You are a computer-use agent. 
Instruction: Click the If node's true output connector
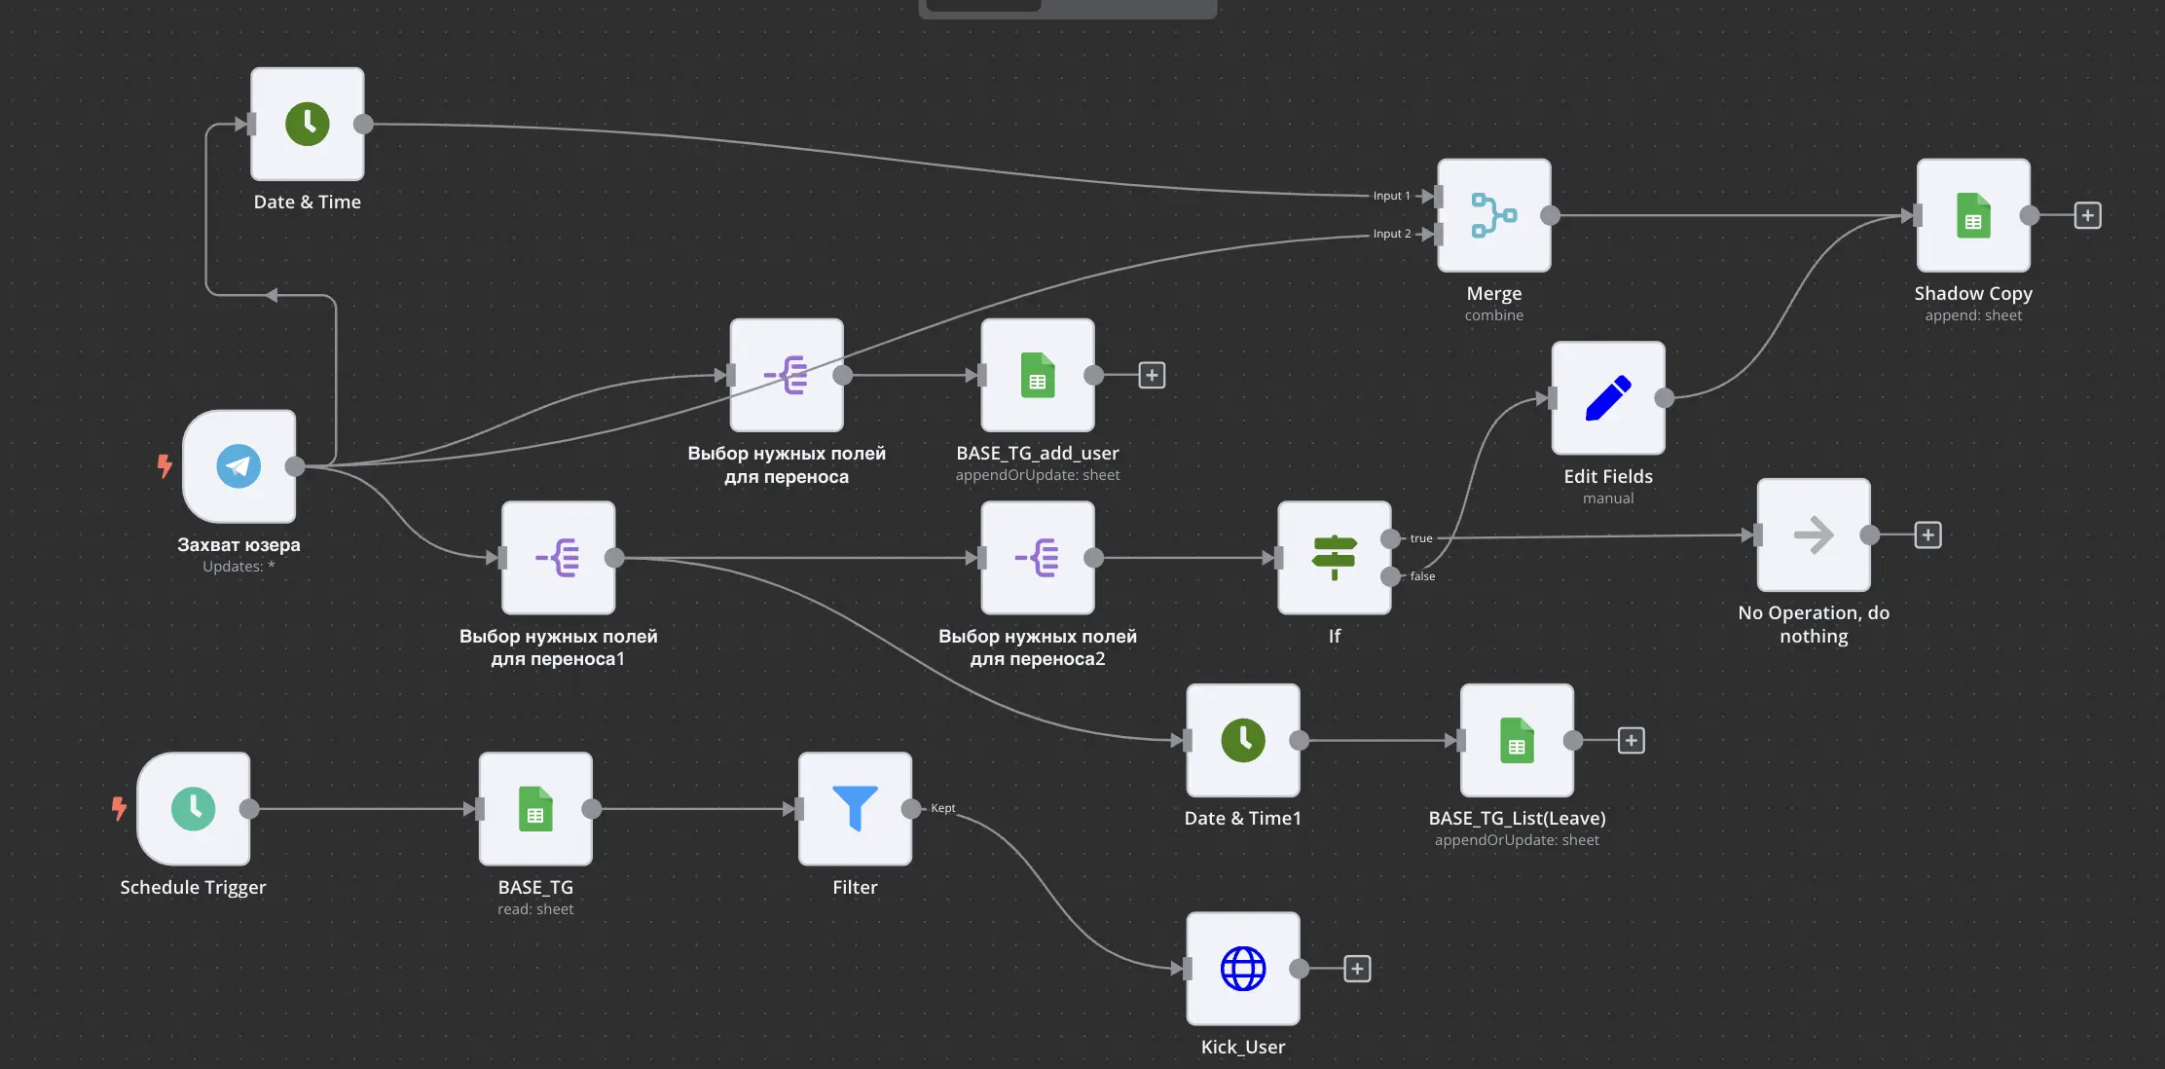click(x=1391, y=538)
